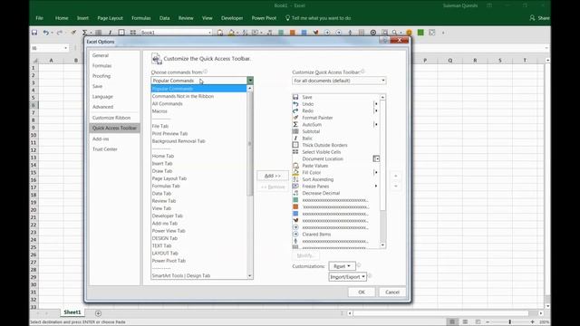Click the Add >> button
Screen dimensions: 580x326
(273, 176)
